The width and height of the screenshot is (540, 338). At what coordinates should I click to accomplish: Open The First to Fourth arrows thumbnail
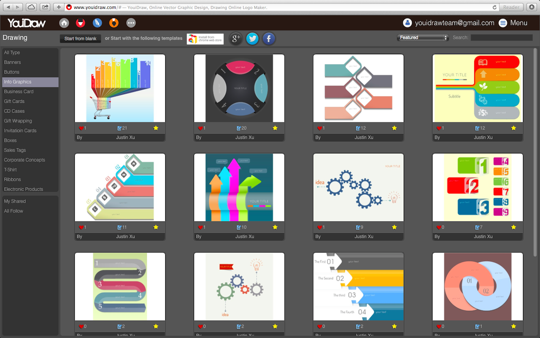point(358,287)
